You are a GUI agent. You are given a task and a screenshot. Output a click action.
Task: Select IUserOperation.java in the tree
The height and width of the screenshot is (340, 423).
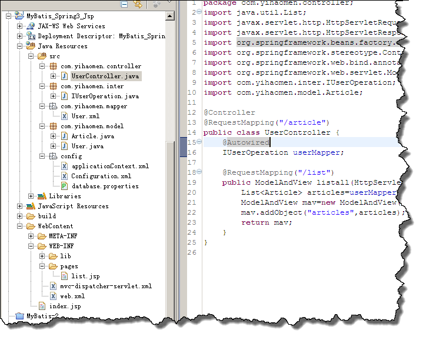(105, 96)
